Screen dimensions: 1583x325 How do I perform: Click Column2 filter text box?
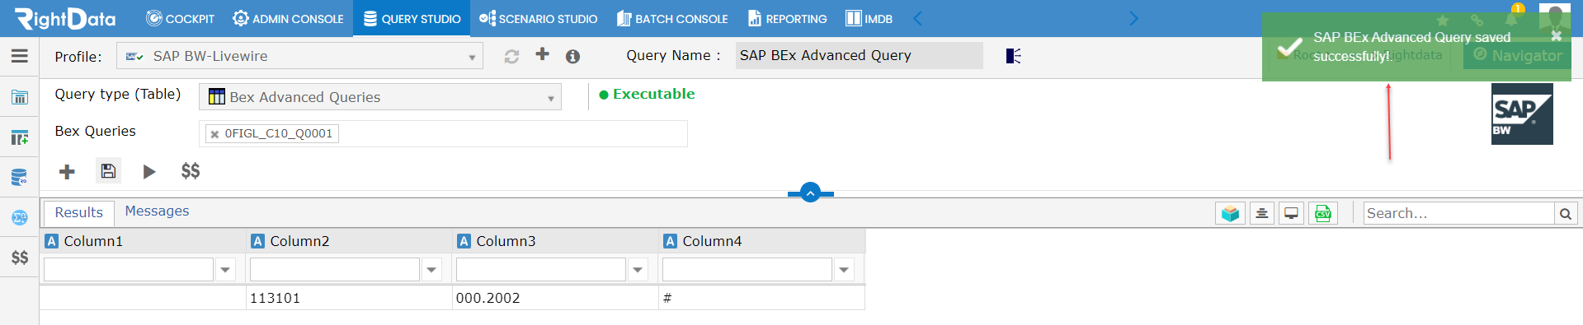335,270
